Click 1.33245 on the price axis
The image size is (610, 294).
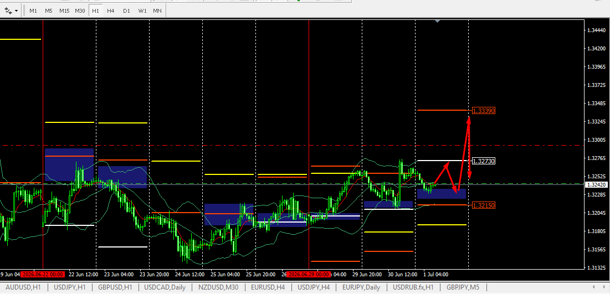[596, 122]
